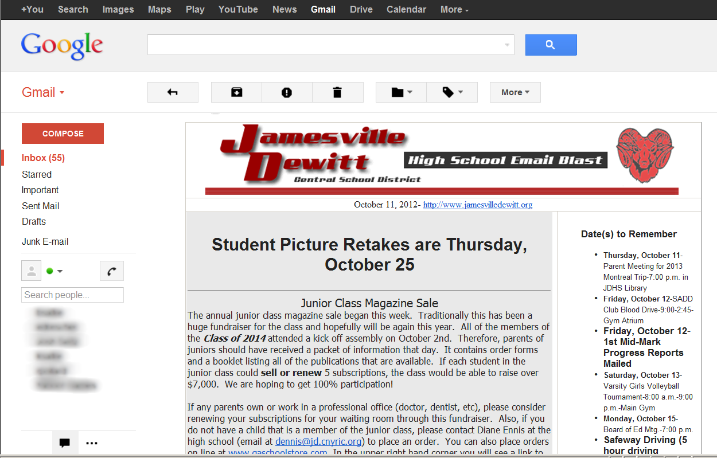Screen dimensions: 717x458
Task: Click the Google logo
Action: tap(62, 46)
